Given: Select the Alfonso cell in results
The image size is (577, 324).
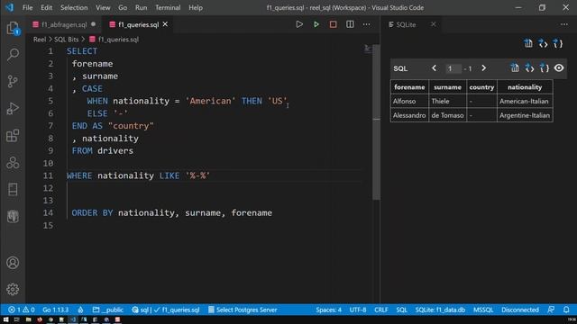Looking at the screenshot, I should (409, 101).
